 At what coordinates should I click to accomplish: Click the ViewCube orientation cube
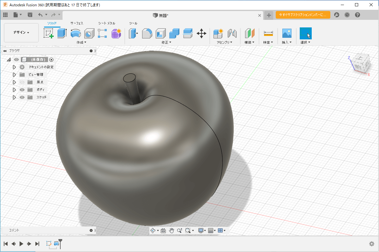tap(360, 64)
